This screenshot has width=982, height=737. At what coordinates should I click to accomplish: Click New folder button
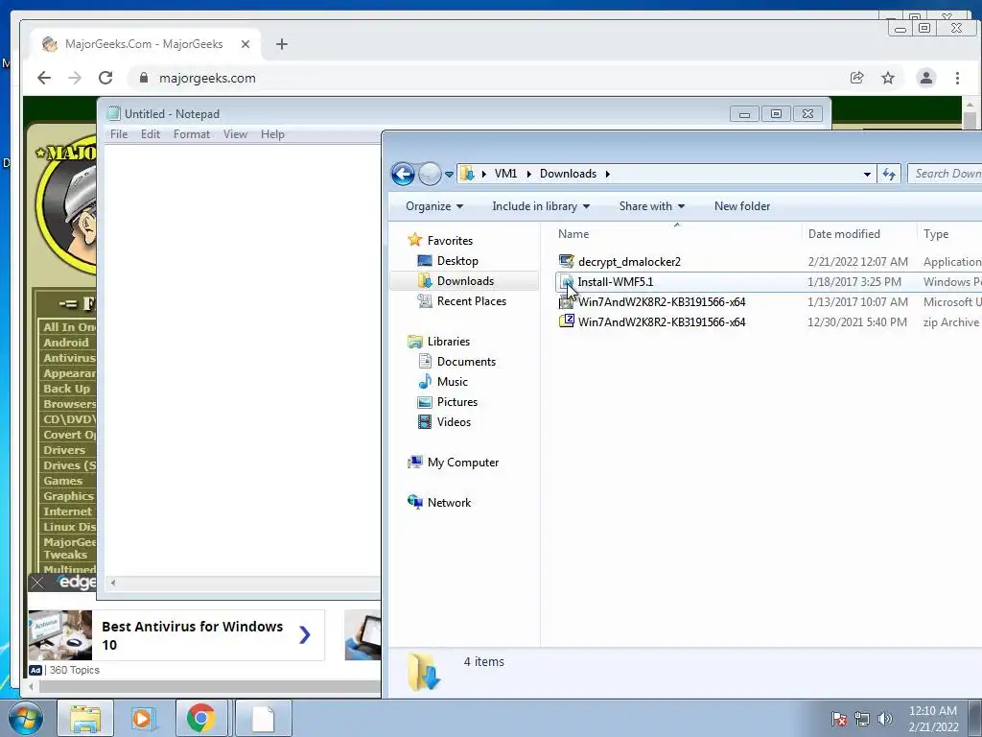(742, 206)
